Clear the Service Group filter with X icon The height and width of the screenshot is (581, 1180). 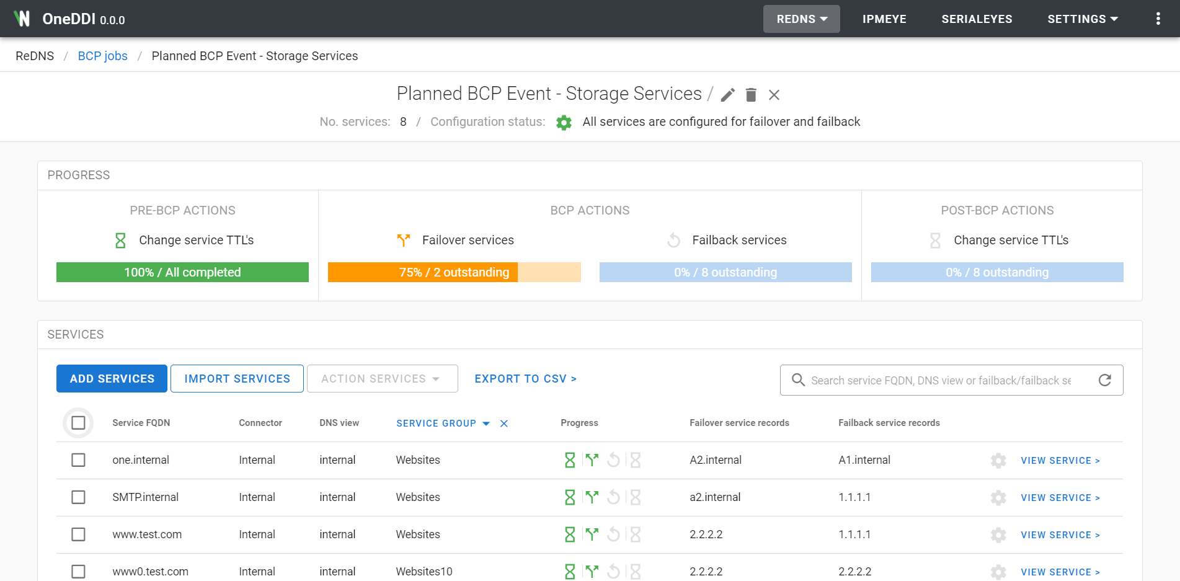504,424
